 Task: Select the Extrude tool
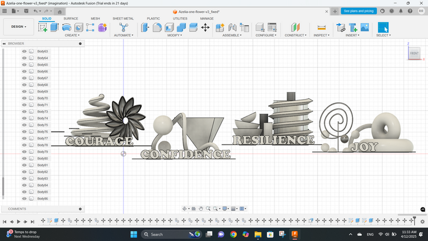[x=55, y=28]
